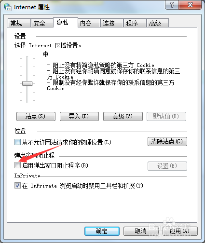
Task: Click the 取消 cancel button
Action: [141, 231]
